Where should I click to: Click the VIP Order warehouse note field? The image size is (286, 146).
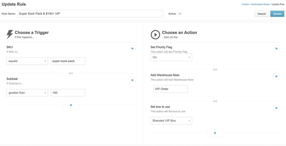[x=170, y=89]
